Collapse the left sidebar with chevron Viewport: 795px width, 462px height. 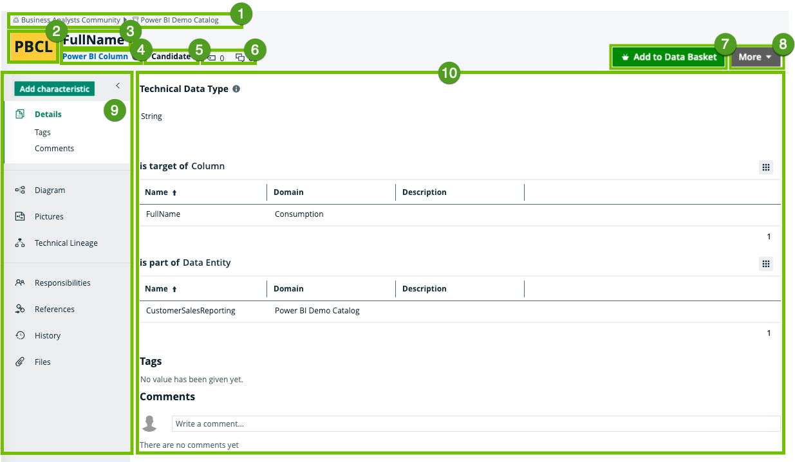(x=118, y=86)
